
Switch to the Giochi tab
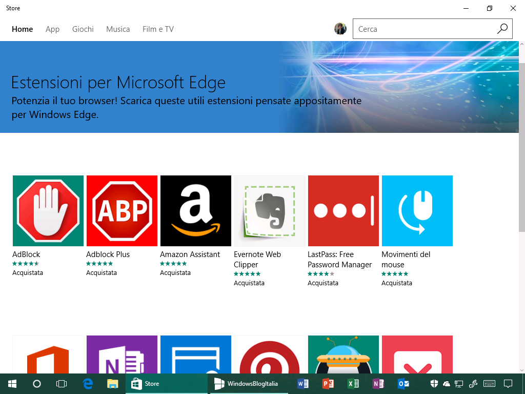point(83,29)
